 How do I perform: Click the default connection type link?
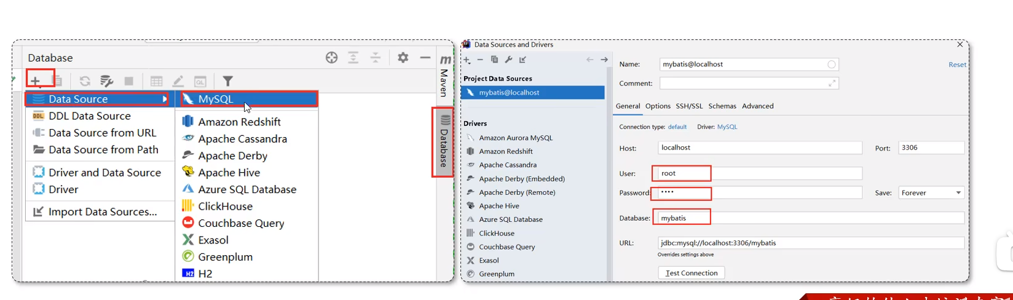coord(677,127)
